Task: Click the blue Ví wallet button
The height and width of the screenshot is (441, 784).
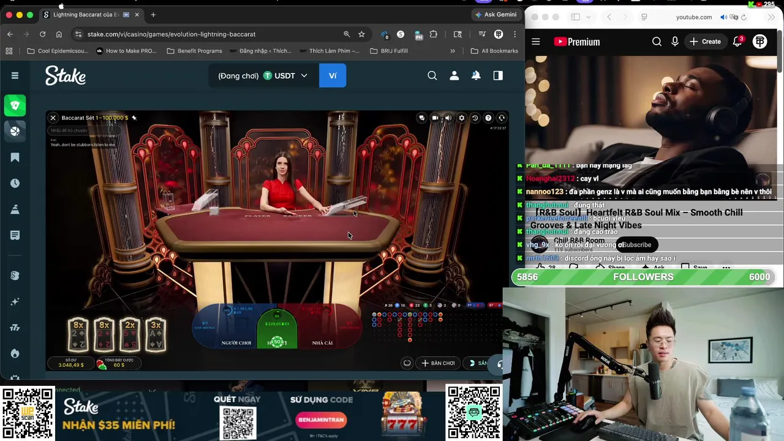Action: 333,76
